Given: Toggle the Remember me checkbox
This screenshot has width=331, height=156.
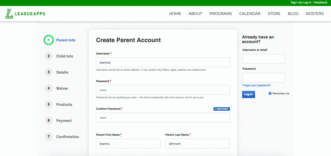Looking at the screenshot, I should click(x=270, y=94).
